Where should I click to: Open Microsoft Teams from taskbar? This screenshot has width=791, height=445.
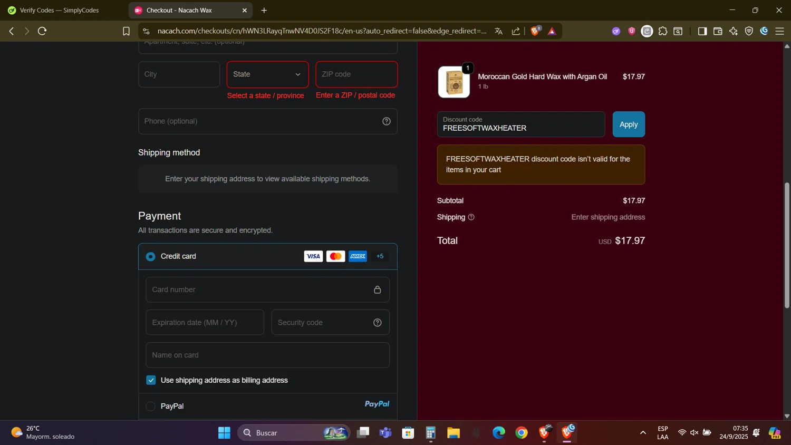(x=385, y=433)
